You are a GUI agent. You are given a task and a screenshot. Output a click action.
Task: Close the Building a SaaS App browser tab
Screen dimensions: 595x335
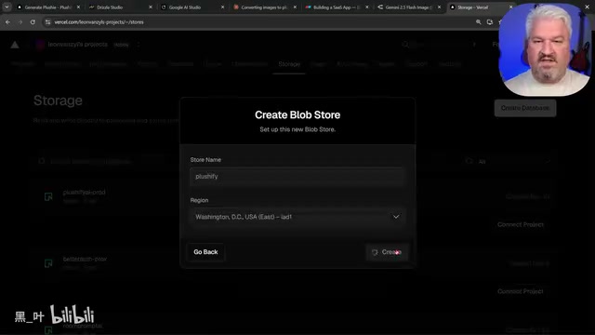pyautogui.click(x=367, y=7)
